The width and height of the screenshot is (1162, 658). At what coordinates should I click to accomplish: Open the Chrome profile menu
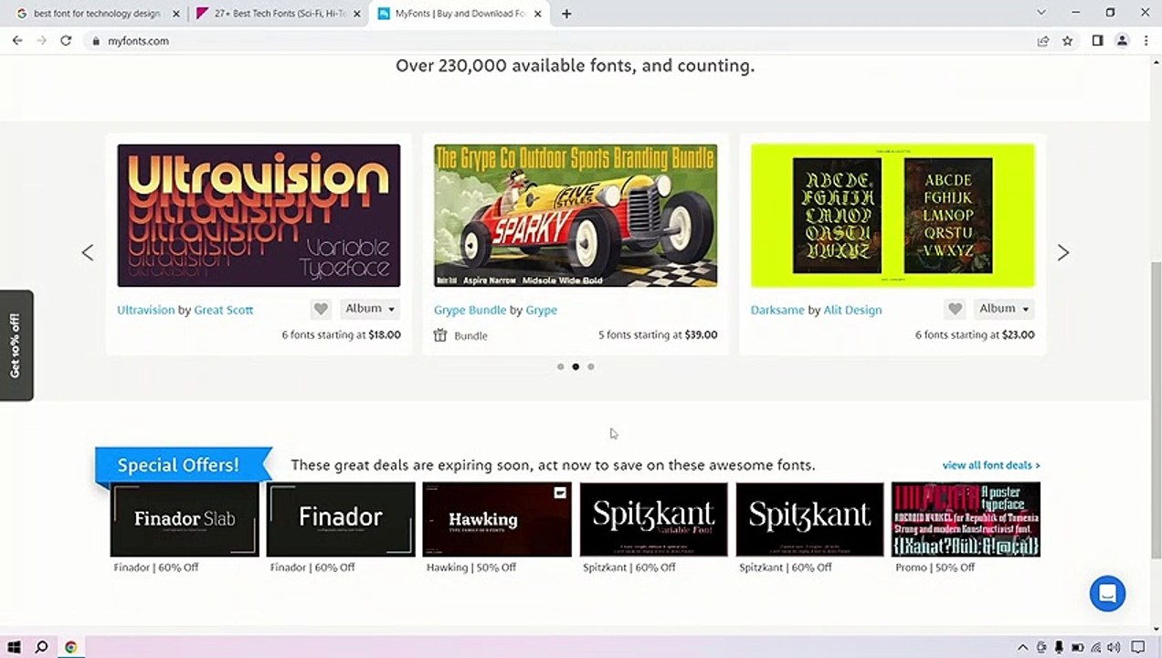click(1122, 41)
